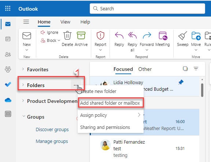Switch to the Help ribbon tab

(x=85, y=22)
